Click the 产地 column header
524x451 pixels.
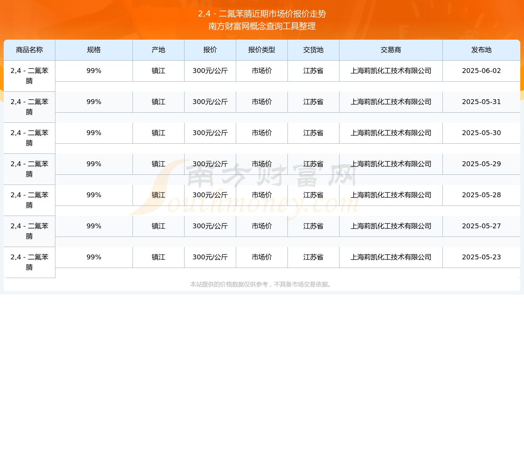tap(158, 50)
